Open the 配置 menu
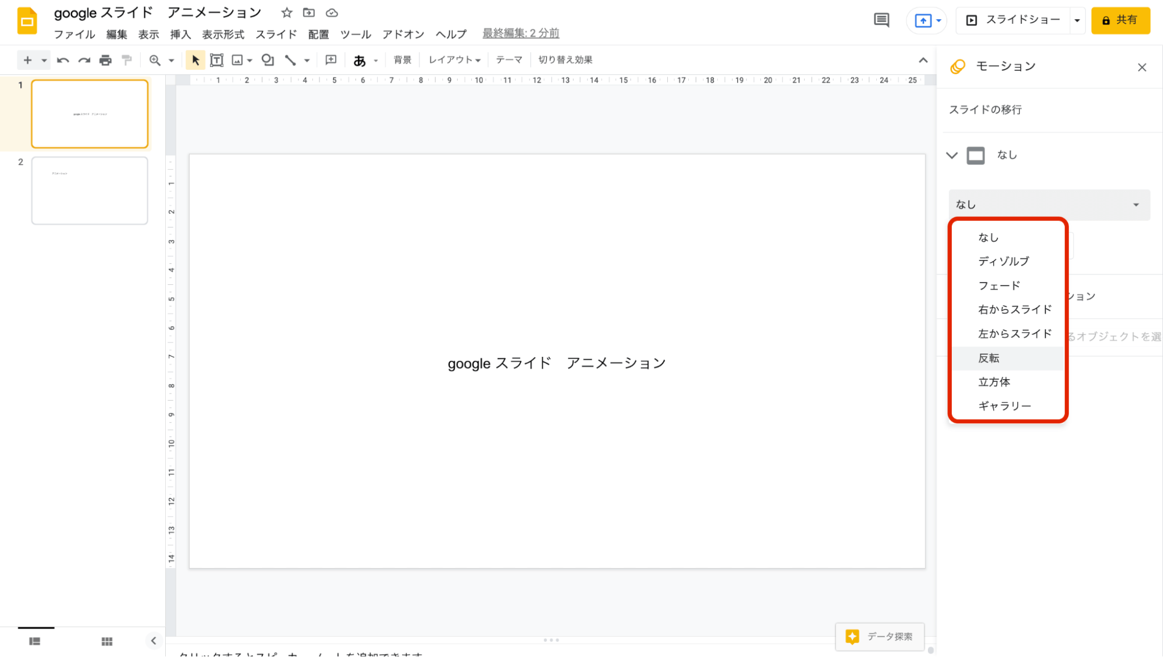 tap(319, 34)
